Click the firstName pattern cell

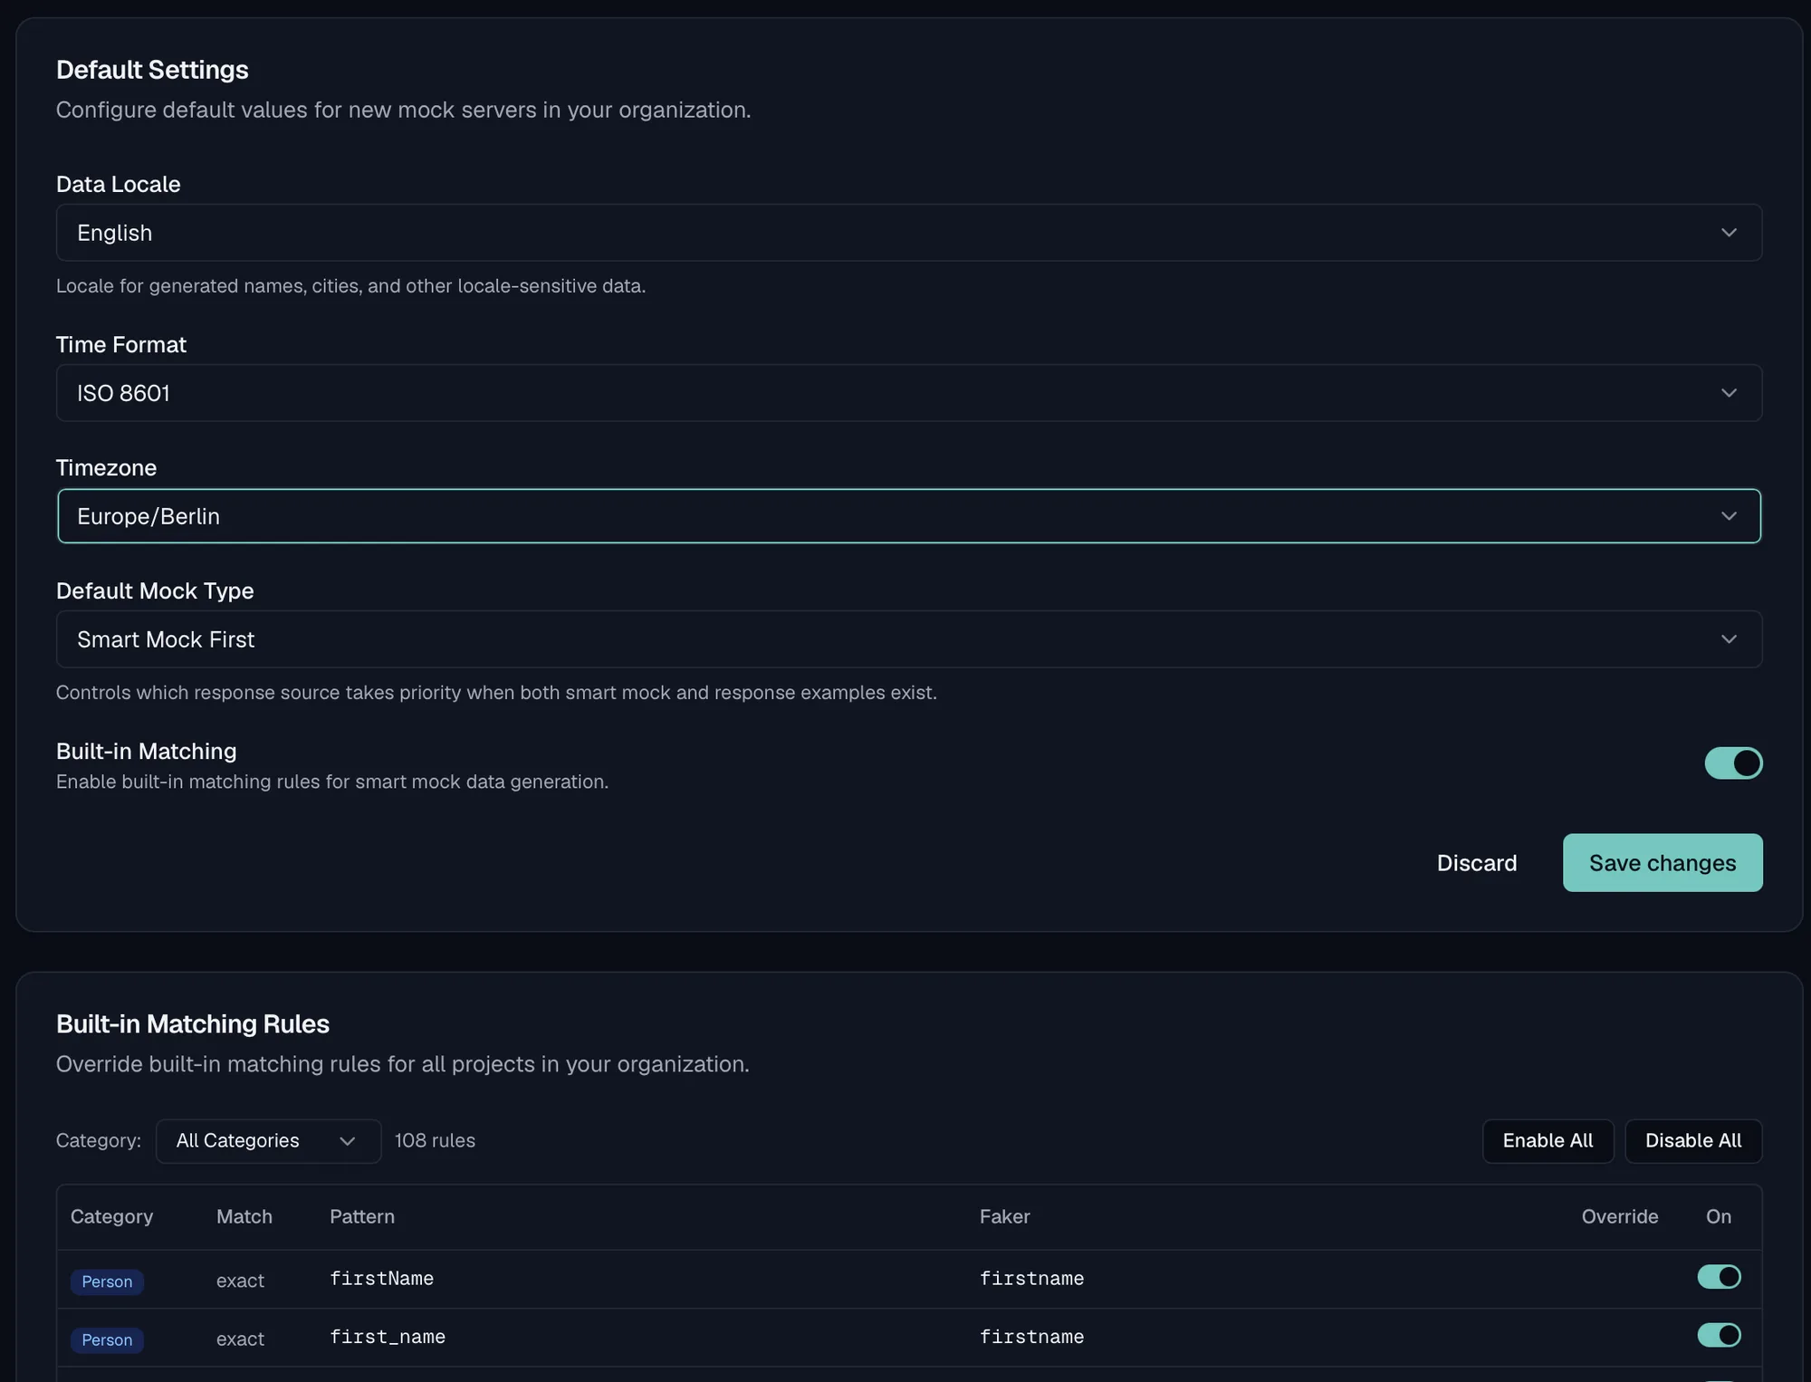[381, 1279]
